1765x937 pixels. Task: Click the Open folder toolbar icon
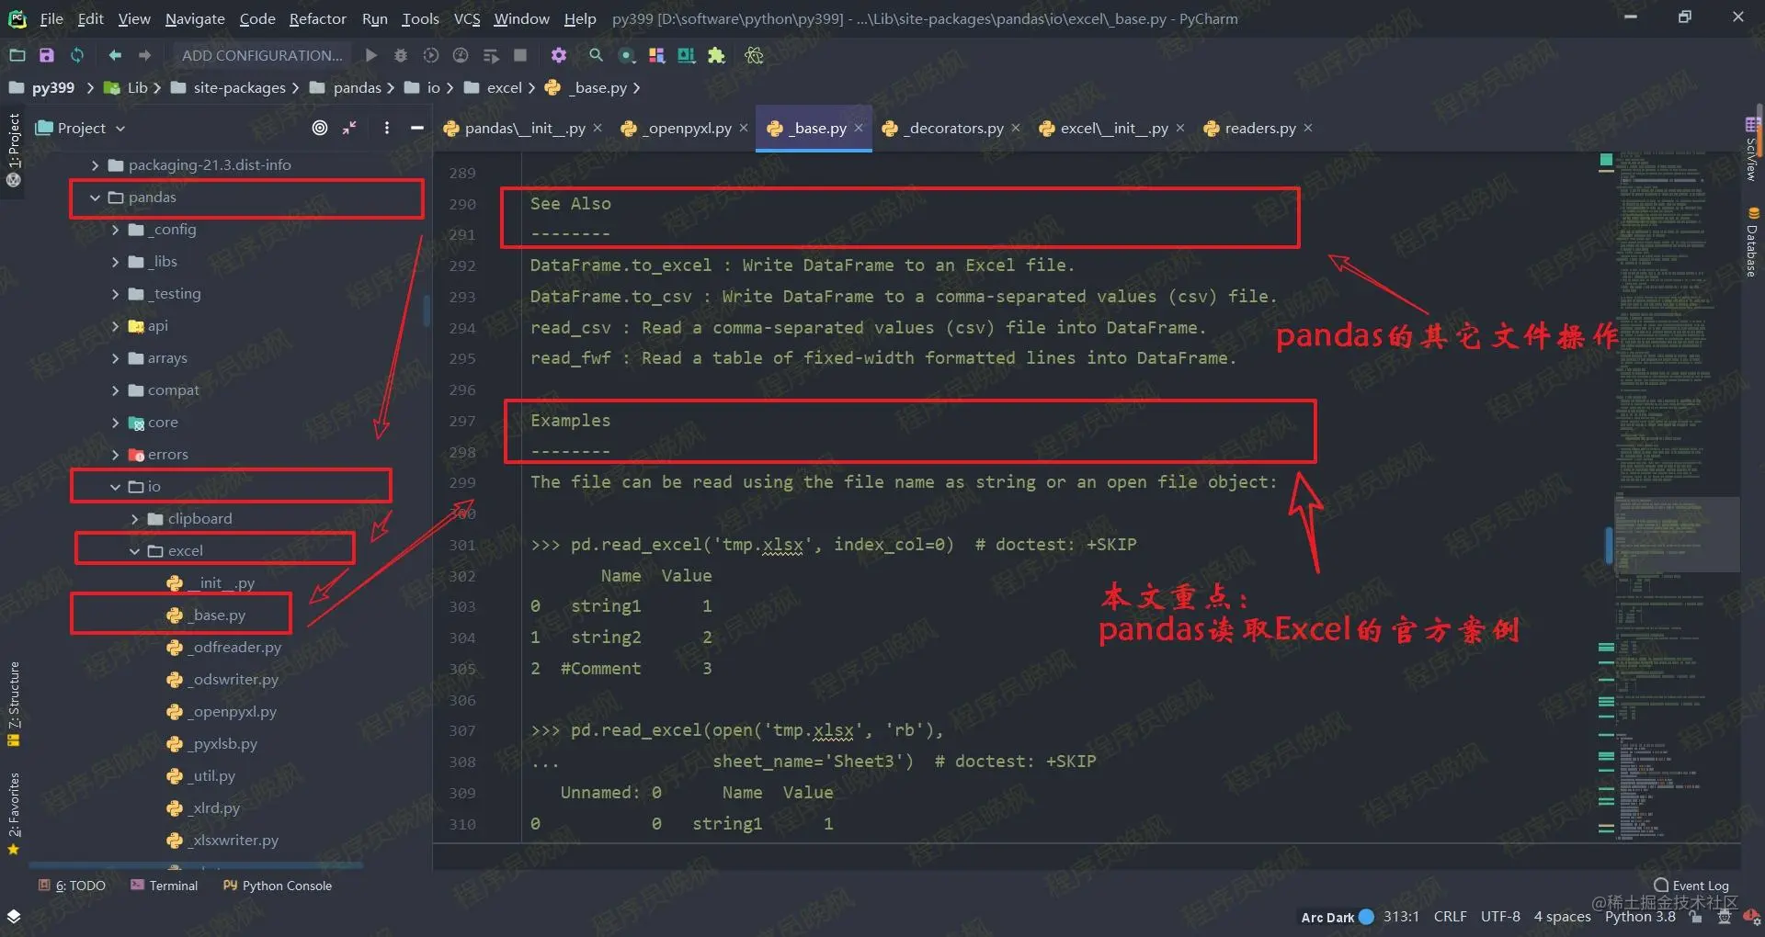pyautogui.click(x=17, y=55)
